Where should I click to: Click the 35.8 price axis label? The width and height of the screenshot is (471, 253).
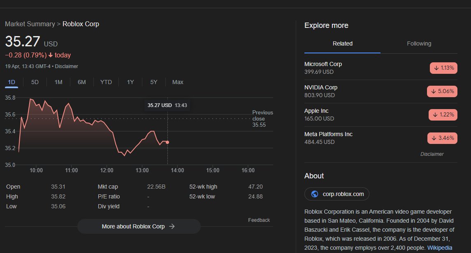pyautogui.click(x=10, y=98)
